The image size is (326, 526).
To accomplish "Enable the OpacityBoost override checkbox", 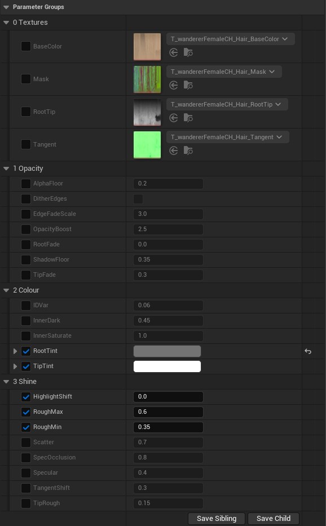I will click(26, 229).
